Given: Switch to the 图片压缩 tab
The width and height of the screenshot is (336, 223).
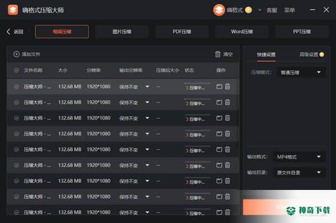Looking at the screenshot, I should coord(122,31).
